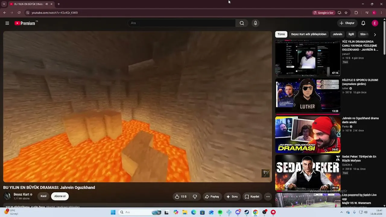386x217 pixels.
Task: Click the Paylaş share button
Action: 212,197
